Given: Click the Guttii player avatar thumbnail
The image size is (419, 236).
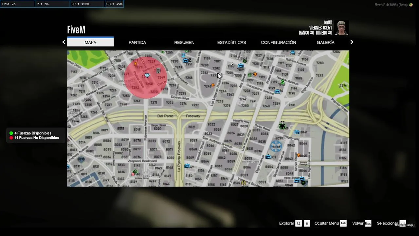Looking at the screenshot, I should coord(341,28).
